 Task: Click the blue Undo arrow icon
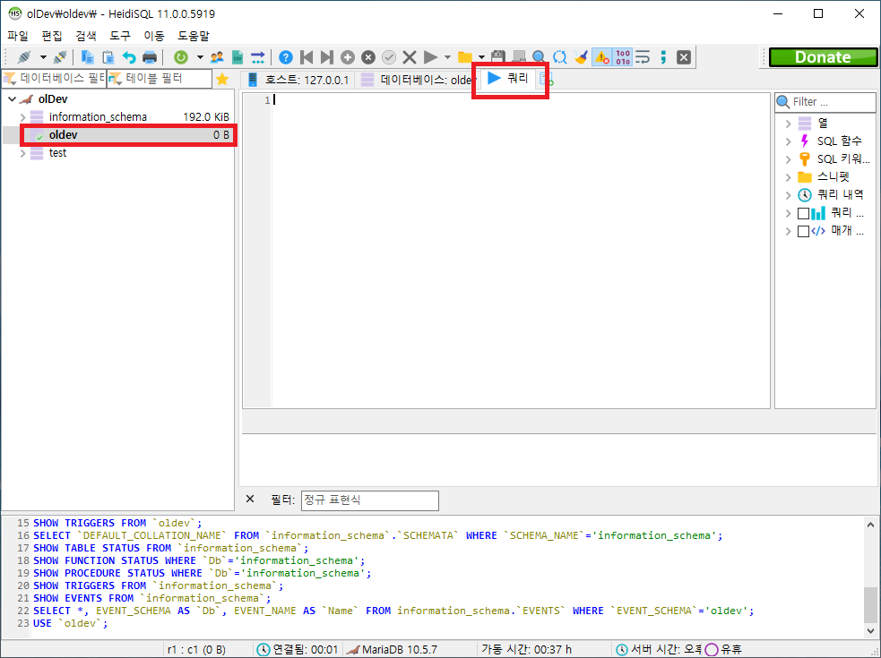pyautogui.click(x=129, y=57)
